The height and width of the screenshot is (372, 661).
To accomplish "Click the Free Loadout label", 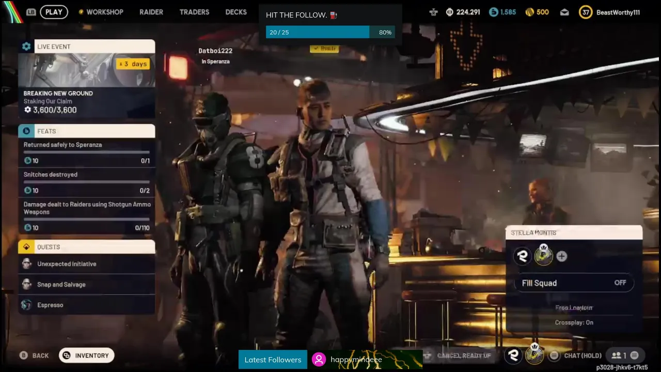I will click(574, 308).
